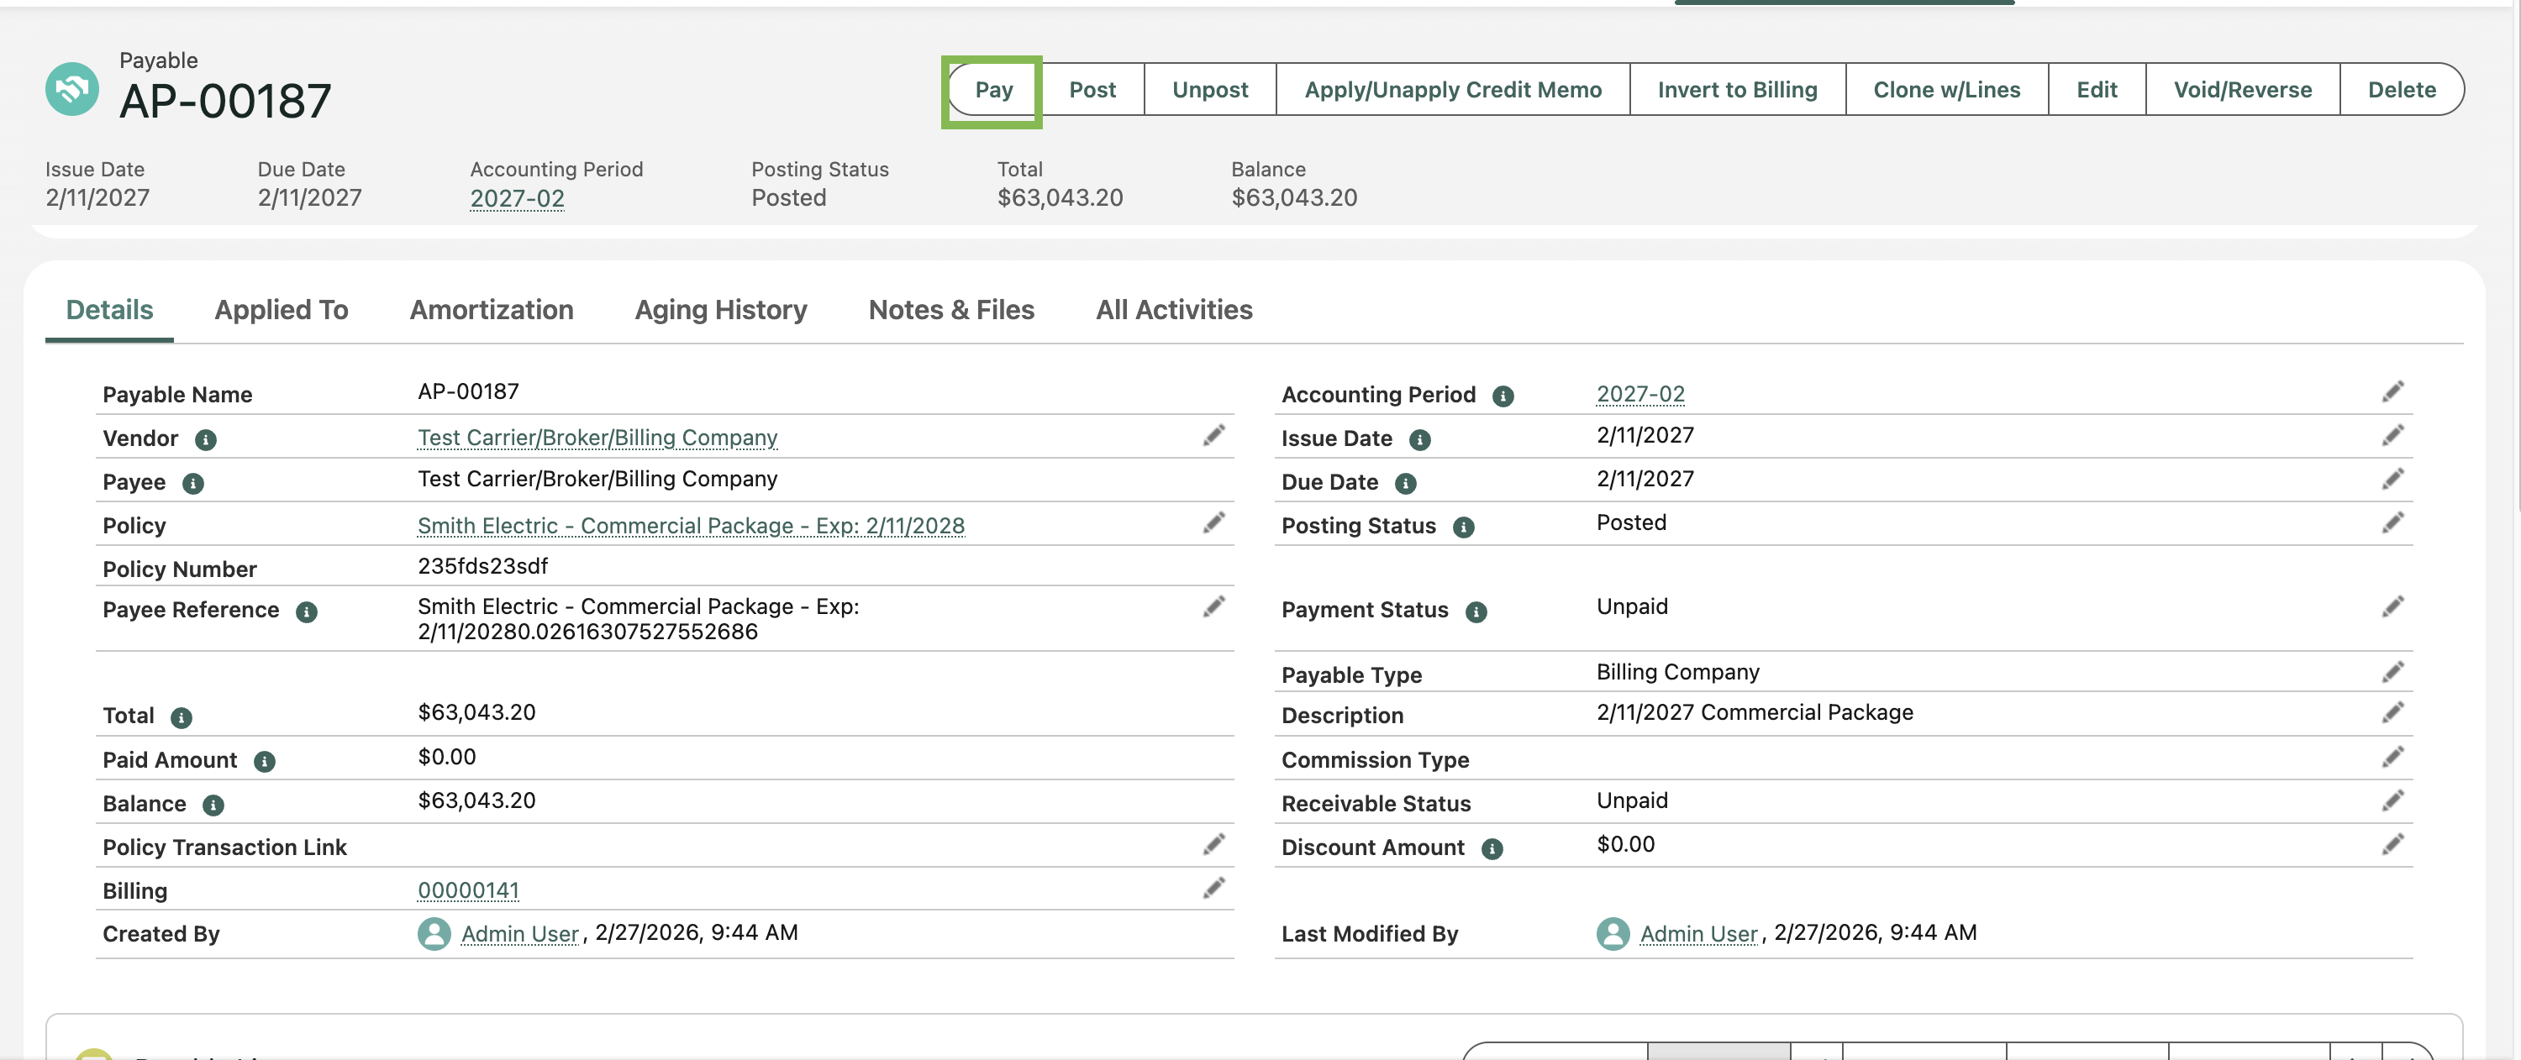
Task: Edit Discount Amount pencil icon
Action: pos(2392,845)
